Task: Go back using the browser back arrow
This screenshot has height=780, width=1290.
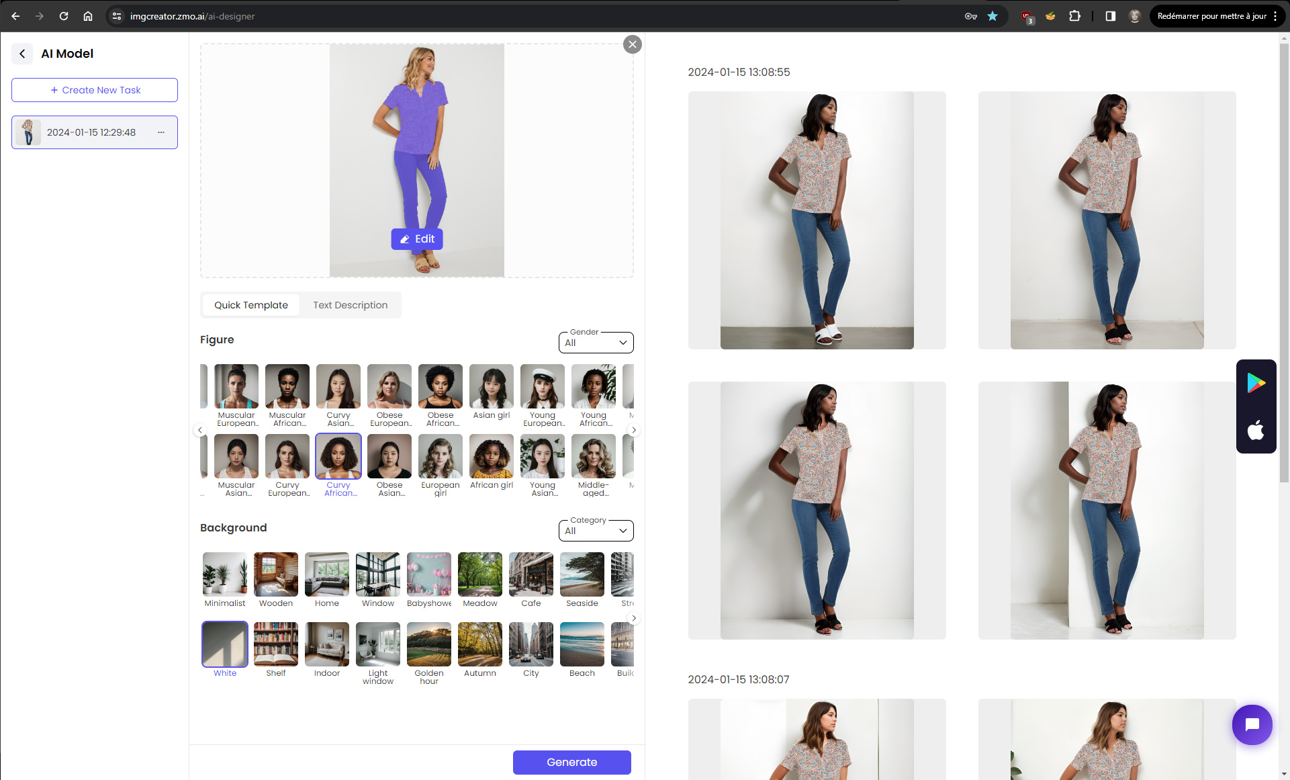Action: [15, 16]
